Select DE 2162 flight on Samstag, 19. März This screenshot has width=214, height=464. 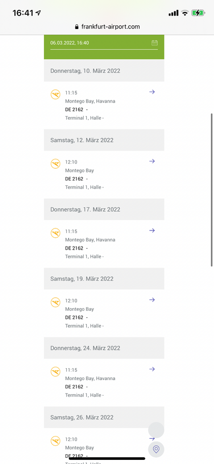point(74,317)
